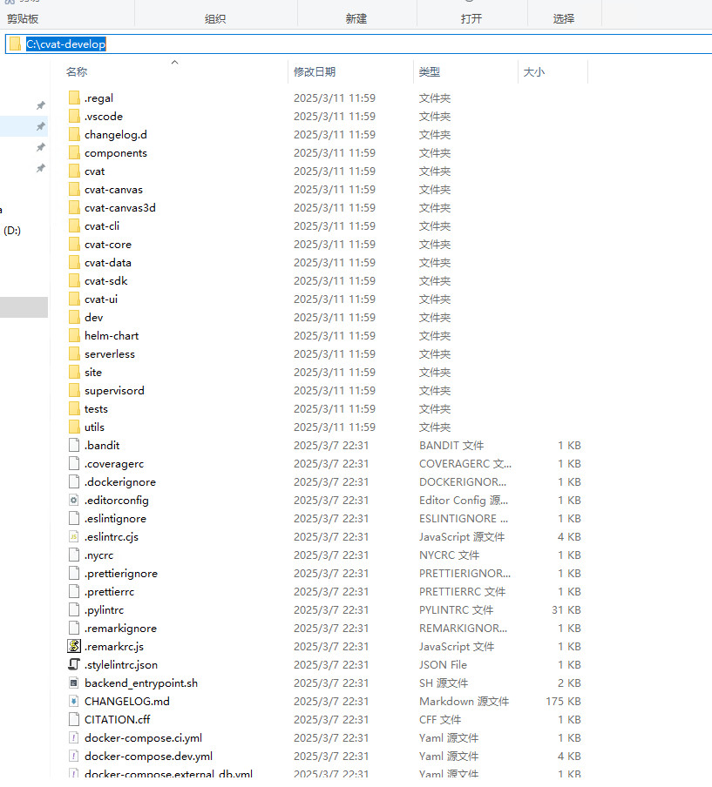The image size is (712, 787).
Task: Select the cvat-core folder icon
Action: click(74, 244)
